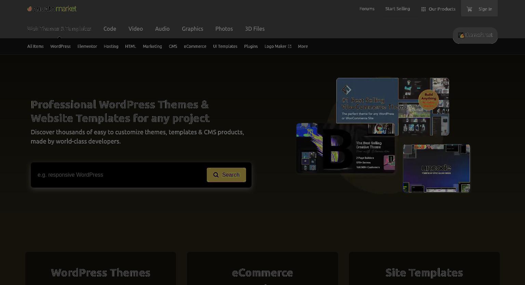
Task: Open the UI Templates submenu item
Action: pyautogui.click(x=225, y=46)
